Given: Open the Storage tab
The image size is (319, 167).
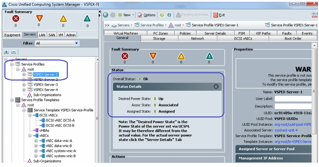Looking at the screenshot, I should point(159,38).
